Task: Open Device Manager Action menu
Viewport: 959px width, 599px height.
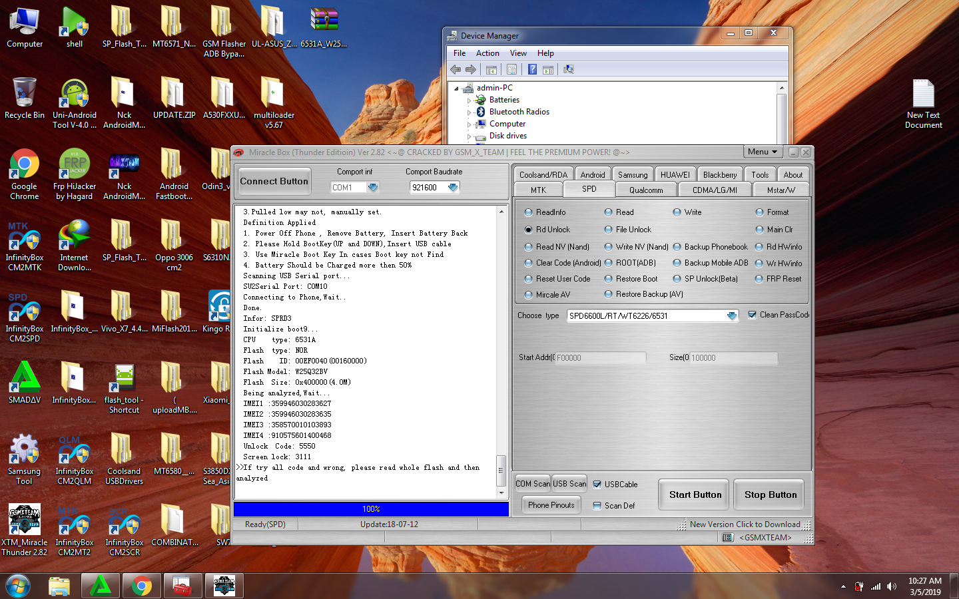Action: (487, 53)
